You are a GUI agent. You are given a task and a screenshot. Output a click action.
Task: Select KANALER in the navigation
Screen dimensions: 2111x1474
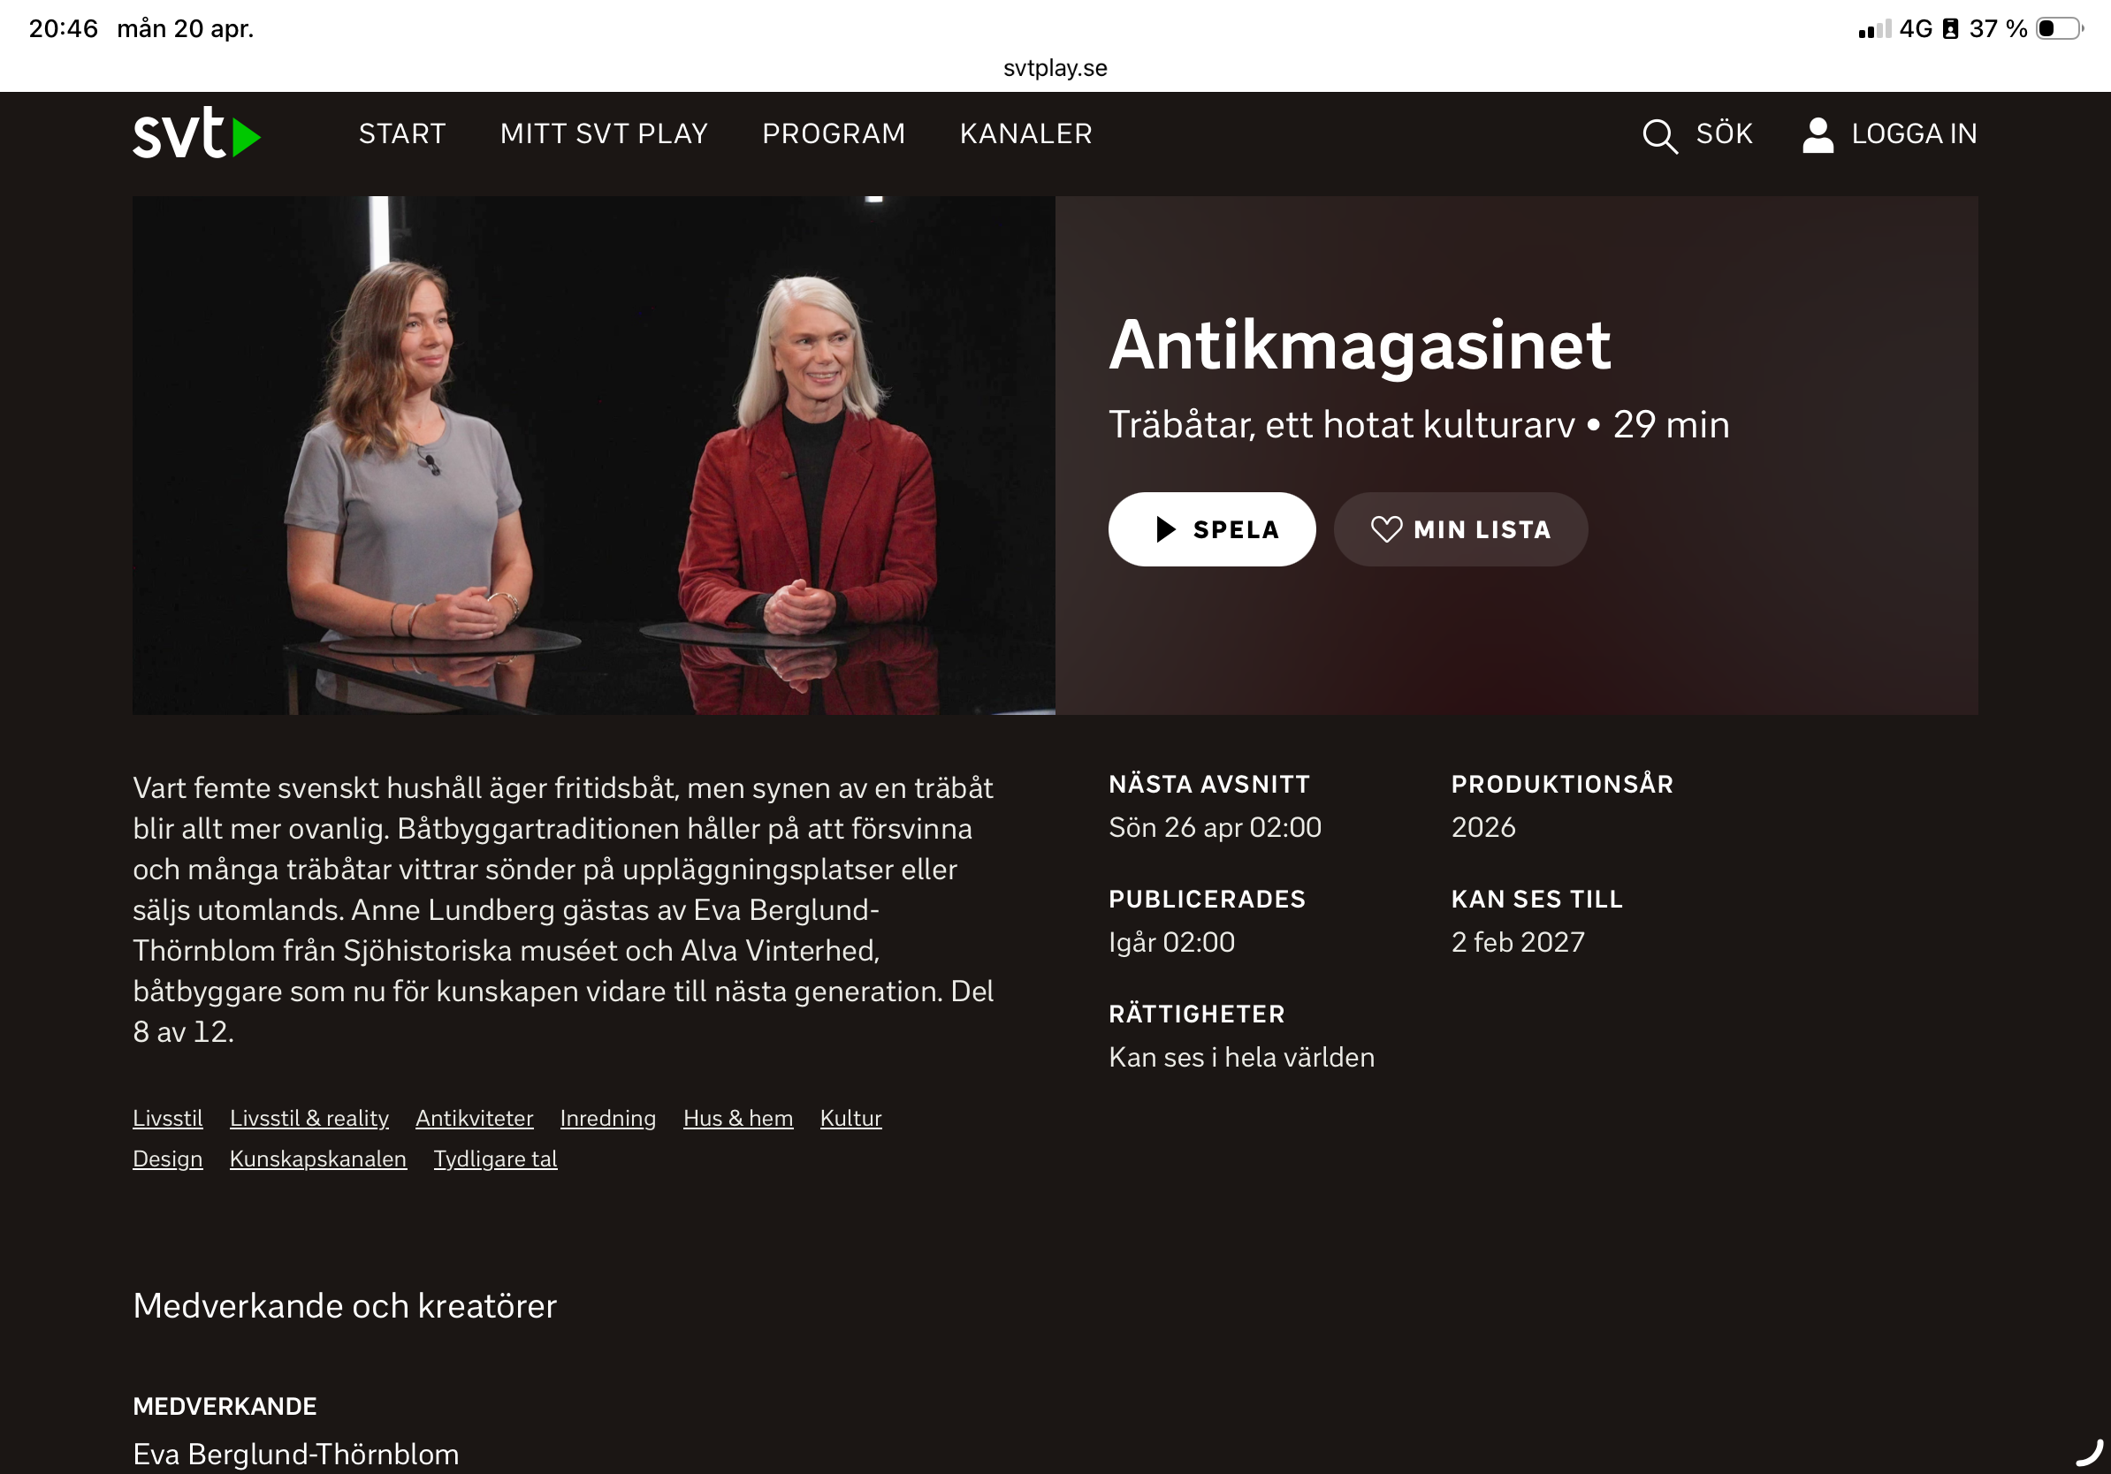tap(1026, 134)
